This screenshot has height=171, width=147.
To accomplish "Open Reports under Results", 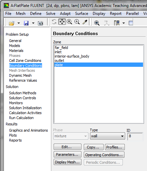I will pyautogui.click(x=15, y=140).
